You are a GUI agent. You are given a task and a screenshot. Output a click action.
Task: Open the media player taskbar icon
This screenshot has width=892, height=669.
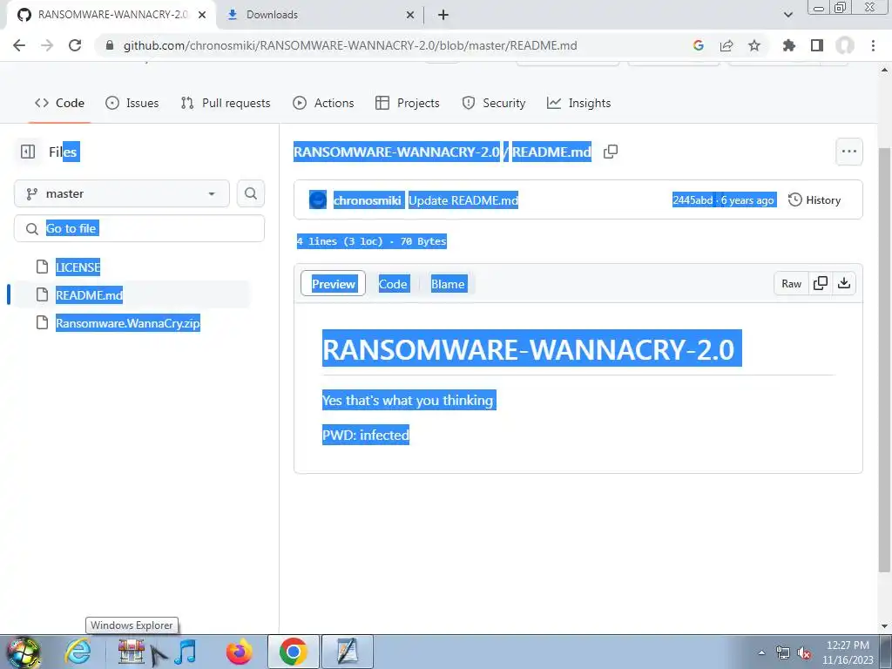(x=186, y=652)
